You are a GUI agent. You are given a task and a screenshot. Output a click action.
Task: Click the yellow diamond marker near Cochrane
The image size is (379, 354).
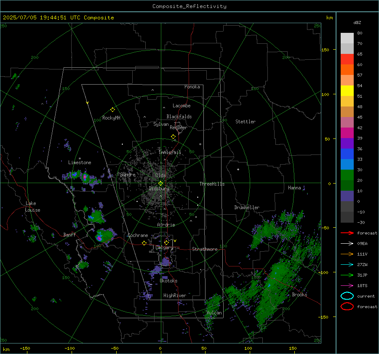144,243
